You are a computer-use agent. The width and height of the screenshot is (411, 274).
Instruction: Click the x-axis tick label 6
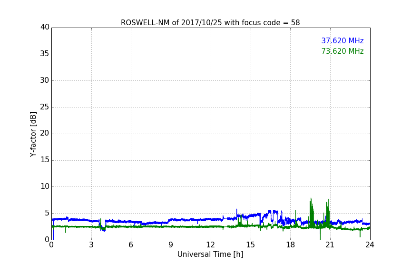pyautogui.click(x=131, y=245)
